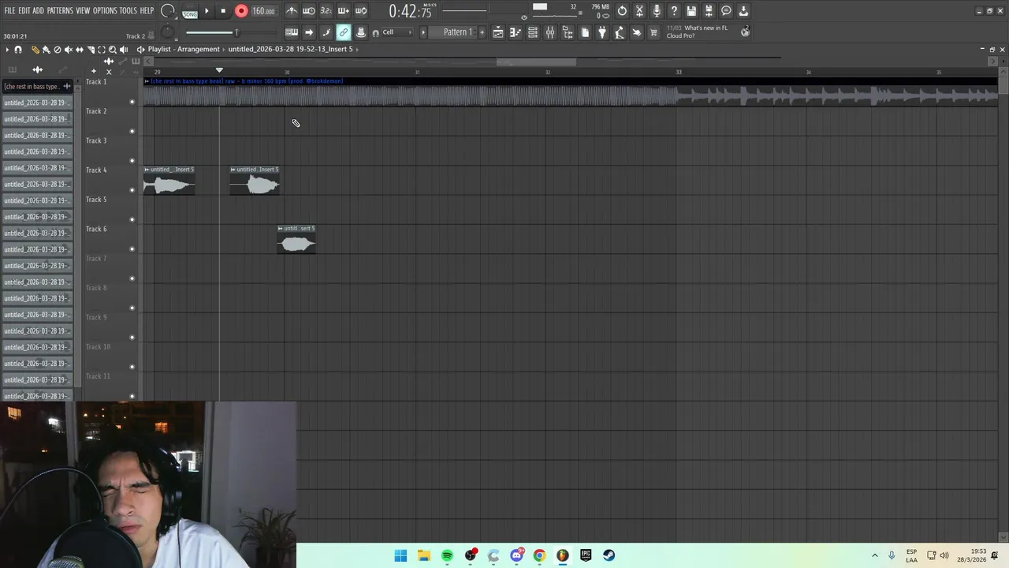Image resolution: width=1009 pixels, height=568 pixels.
Task: Toggle the step editing arrow button
Action: coord(309,32)
